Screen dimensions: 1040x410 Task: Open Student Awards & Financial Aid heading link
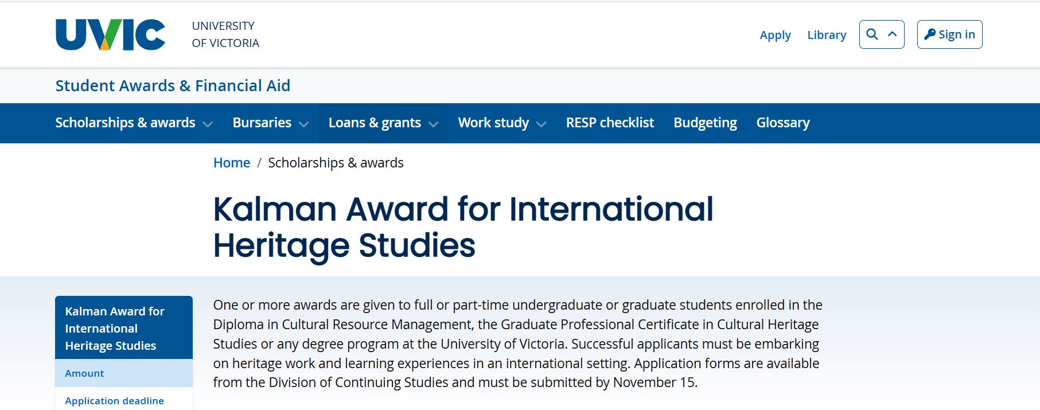(173, 85)
